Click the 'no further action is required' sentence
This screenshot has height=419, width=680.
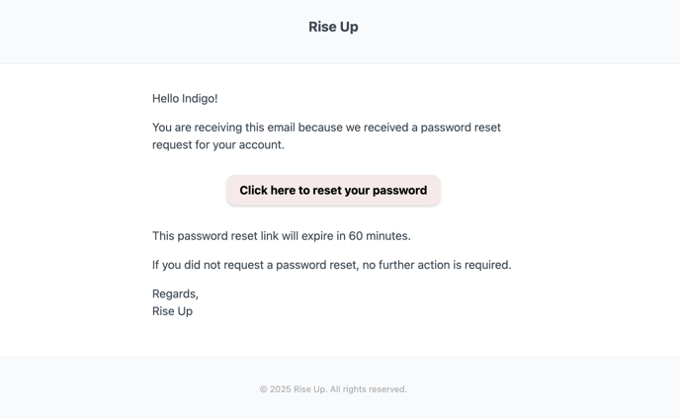pos(436,265)
